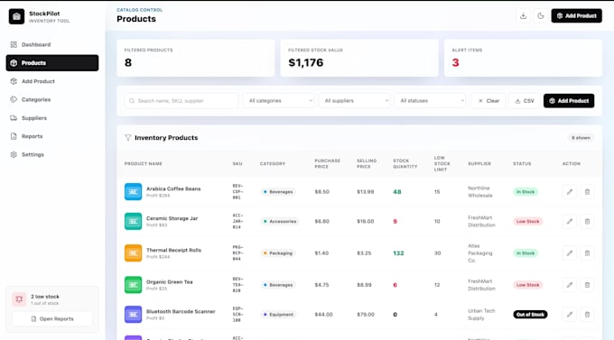Click the Status column header

(522, 164)
